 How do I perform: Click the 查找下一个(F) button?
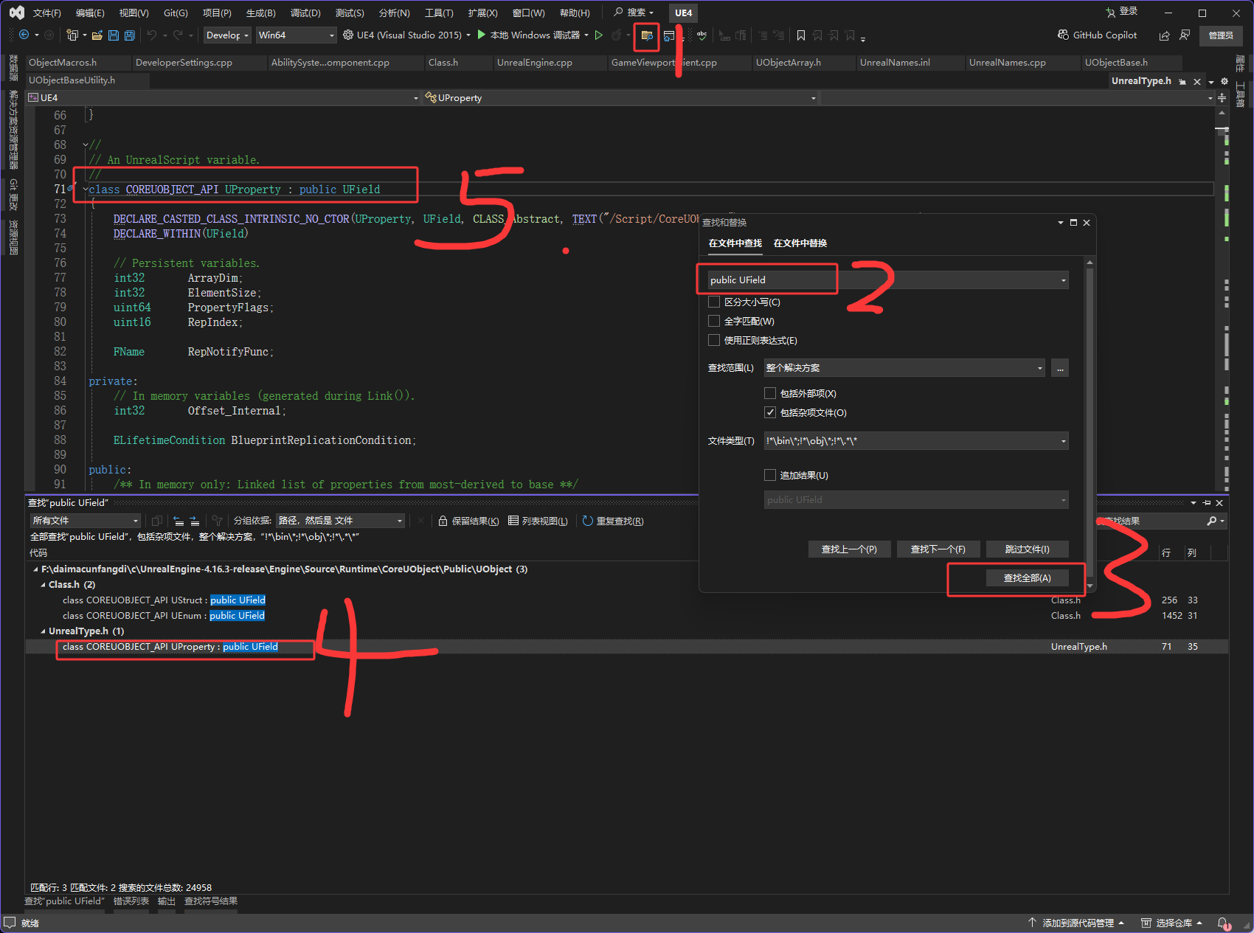pos(938,549)
